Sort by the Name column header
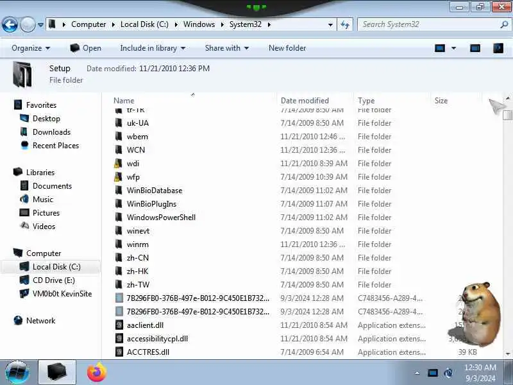Image resolution: width=513 pixels, height=385 pixels. [124, 101]
